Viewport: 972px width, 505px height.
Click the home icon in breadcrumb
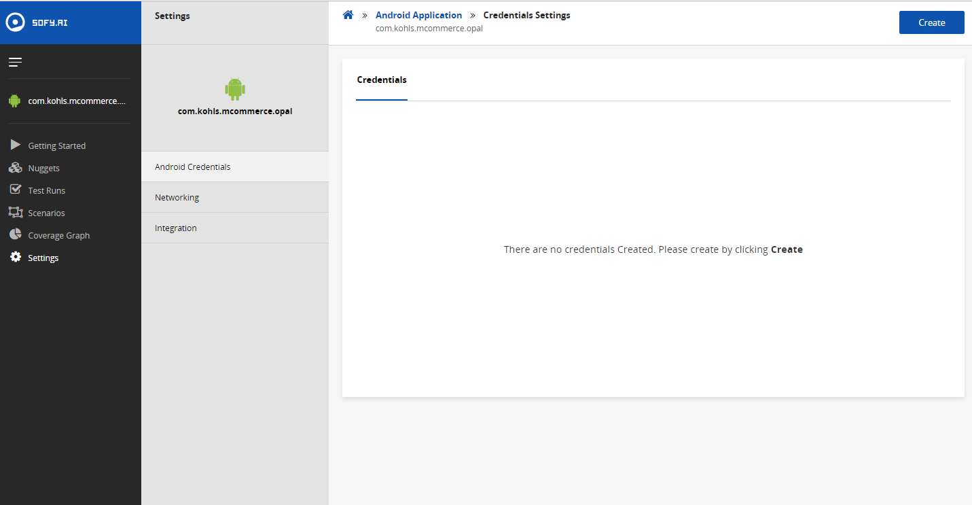(348, 14)
